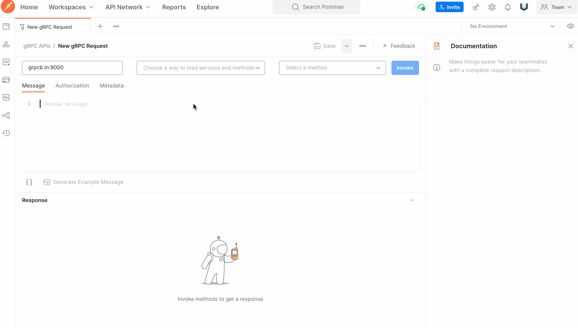578x328 pixels.
Task: Beautify message with curly braces icon
Action: point(29,182)
